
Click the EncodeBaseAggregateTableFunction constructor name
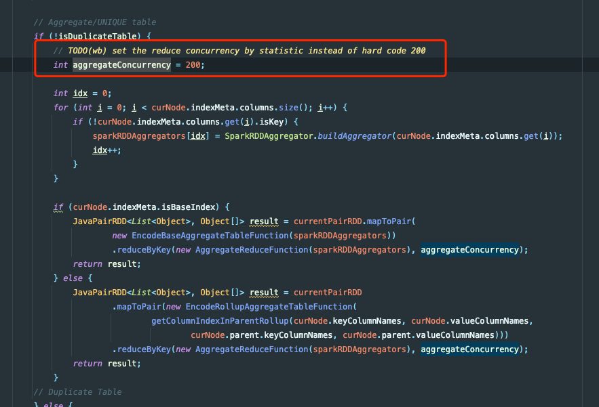pyautogui.click(x=210, y=236)
